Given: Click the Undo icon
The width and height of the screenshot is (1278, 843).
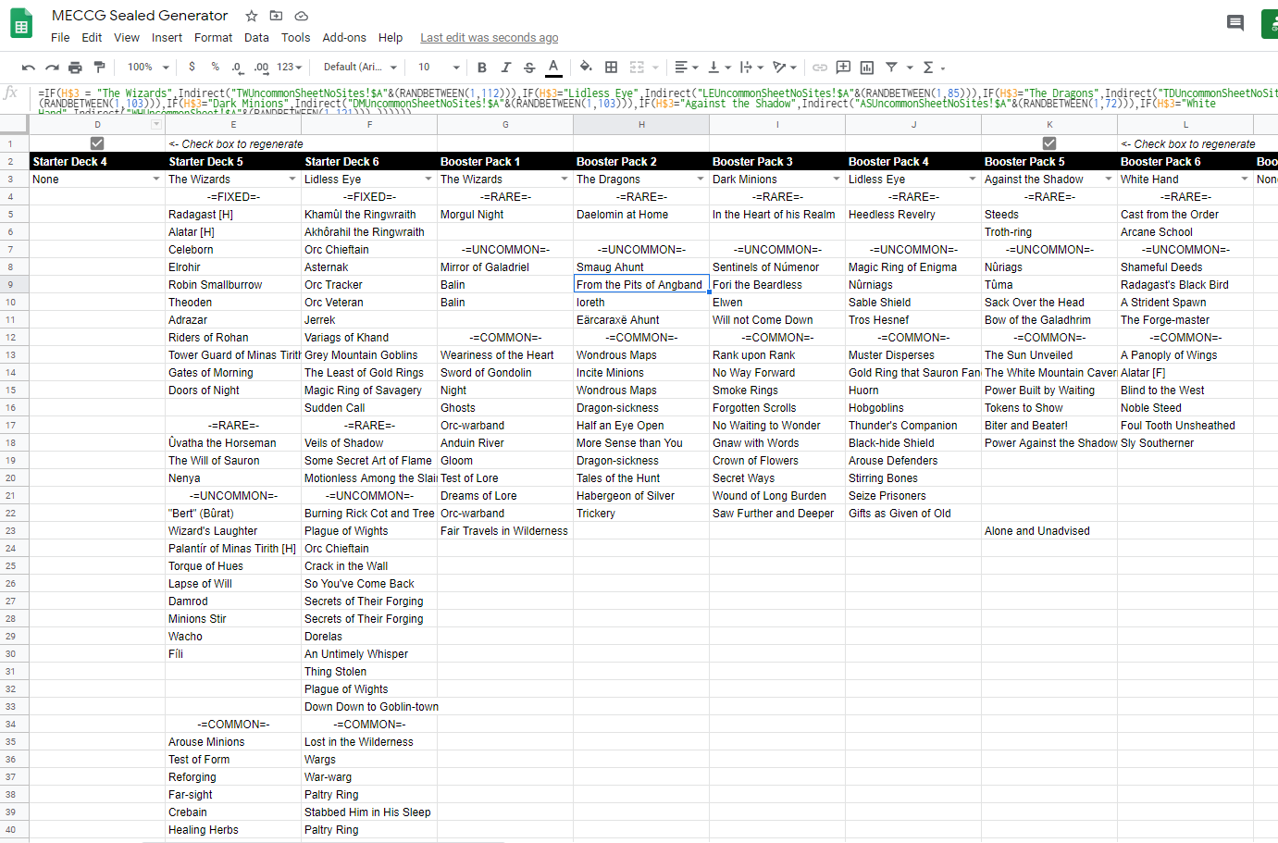Looking at the screenshot, I should pyautogui.click(x=29, y=68).
